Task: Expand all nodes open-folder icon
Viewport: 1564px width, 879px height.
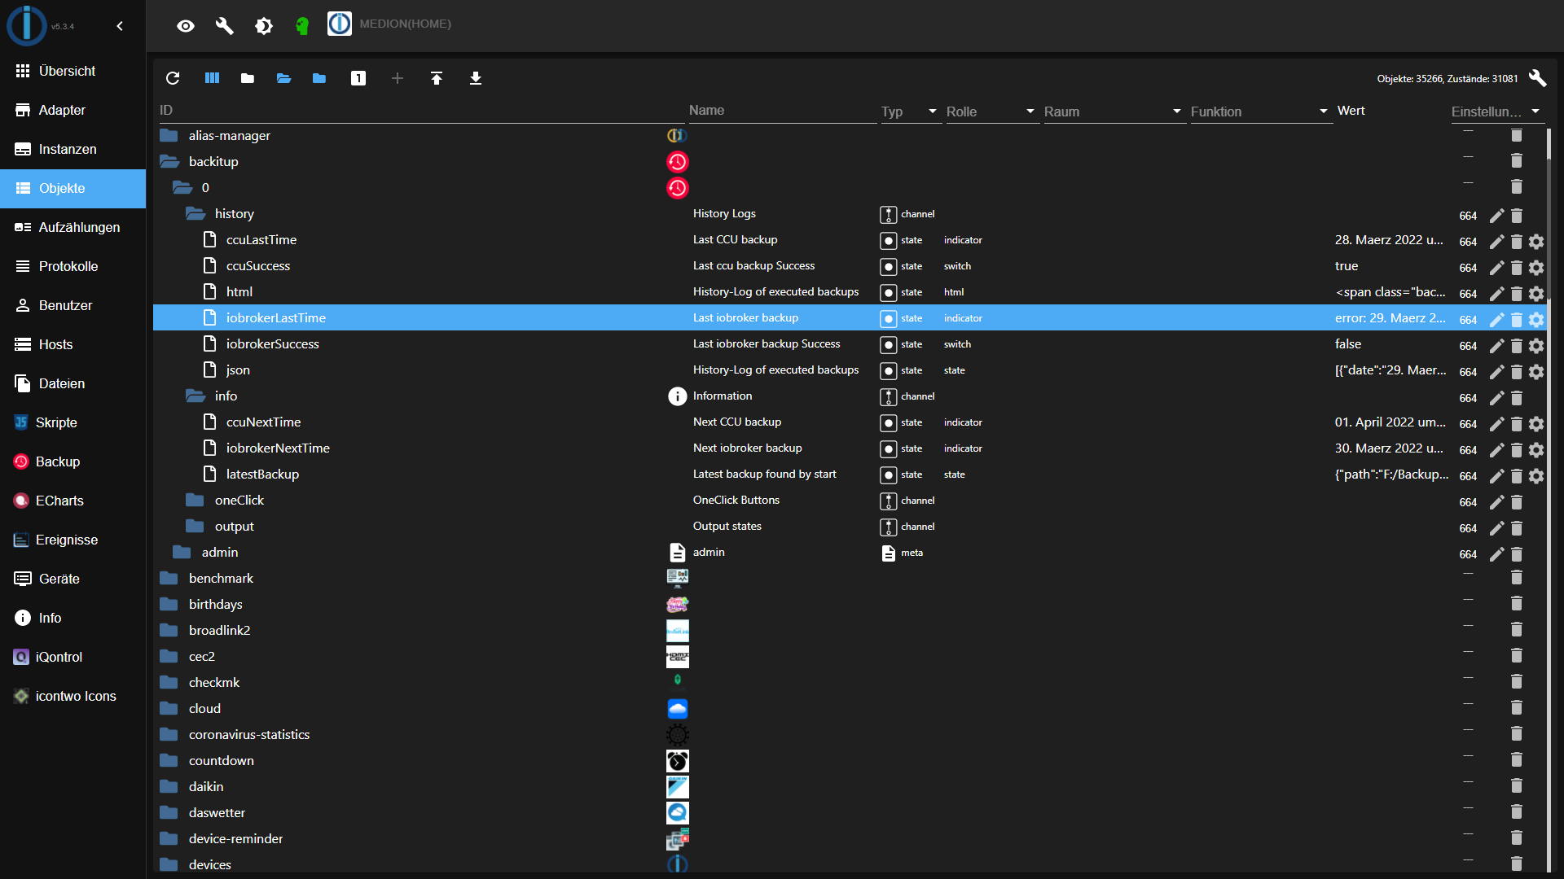Action: click(283, 78)
